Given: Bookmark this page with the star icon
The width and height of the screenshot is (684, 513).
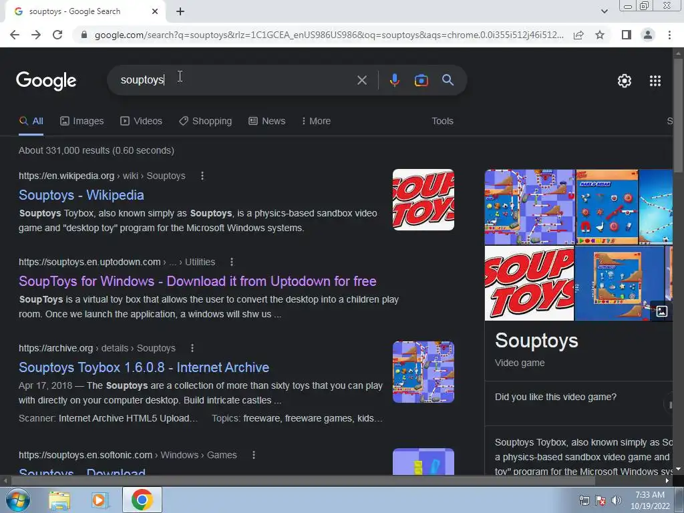Looking at the screenshot, I should coord(600,35).
